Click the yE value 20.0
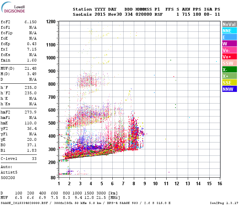 32,139
